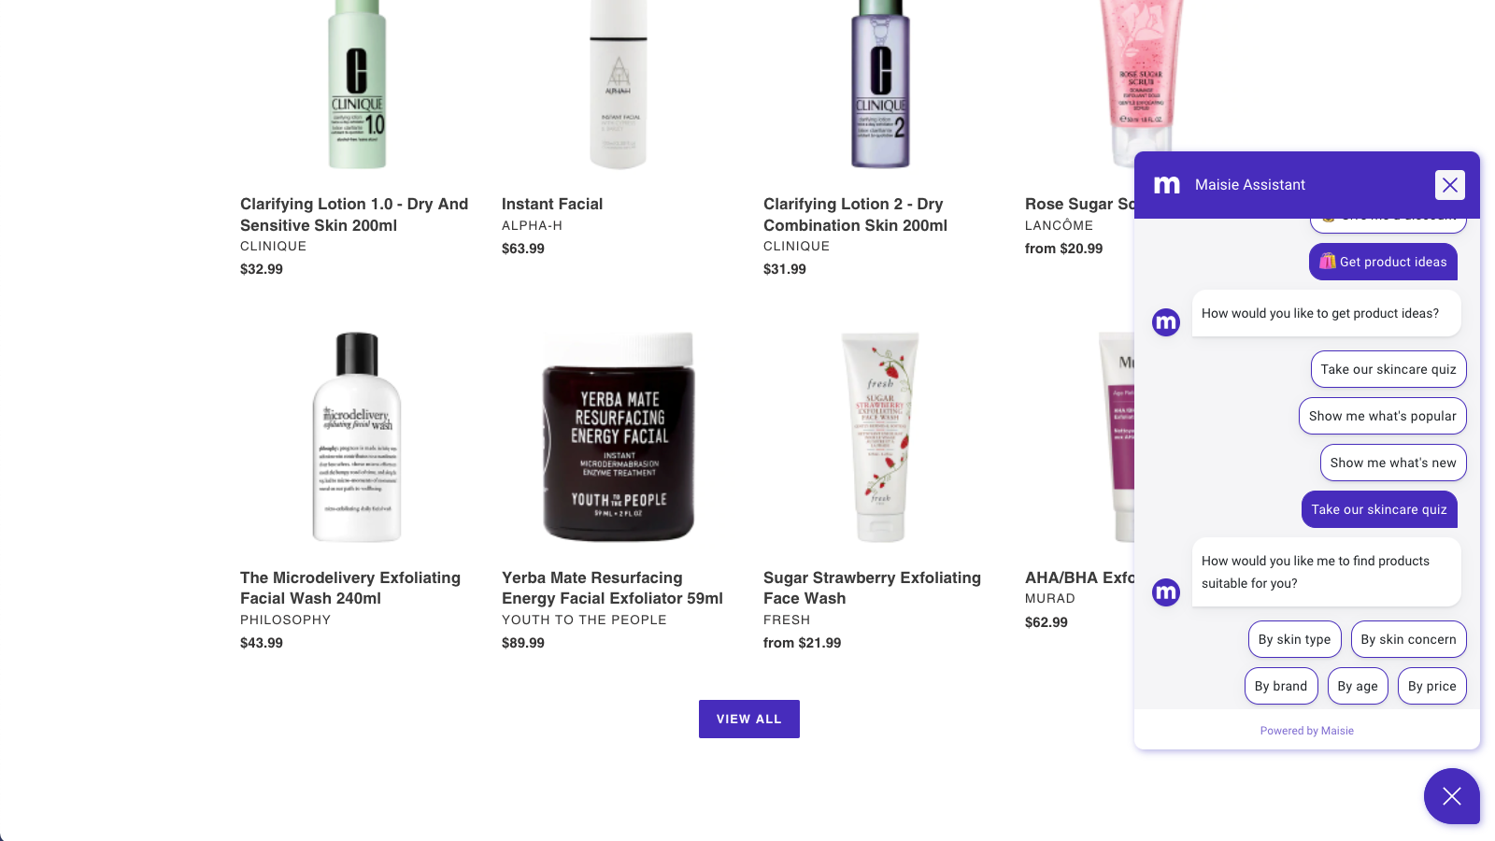The height and width of the screenshot is (841, 1495).
Task: Open Sugar Strawberry Exfoliating Face Wash title
Action: [872, 588]
